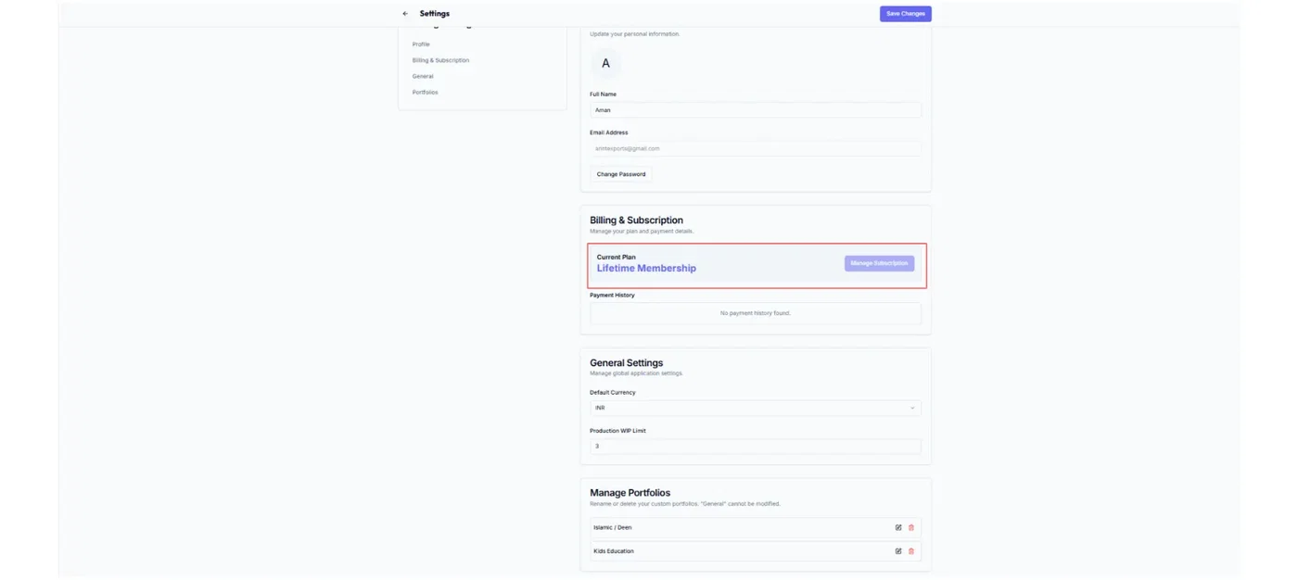Delete the Islamic / Deen portfolio
The image size is (1298, 580).
point(911,527)
